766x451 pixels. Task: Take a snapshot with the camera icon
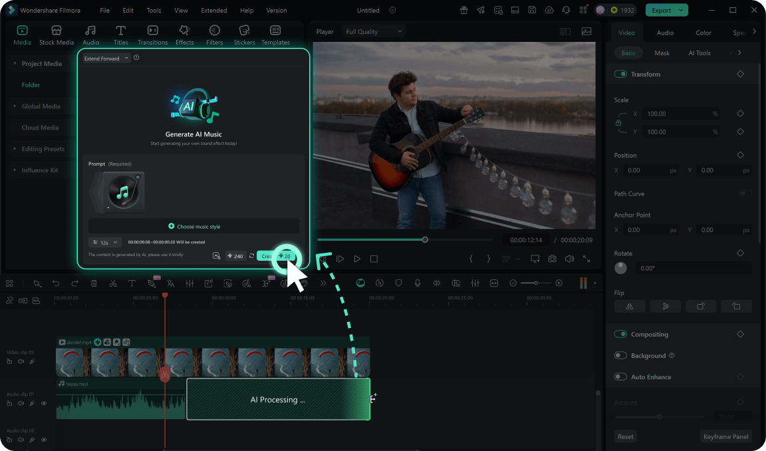552,259
